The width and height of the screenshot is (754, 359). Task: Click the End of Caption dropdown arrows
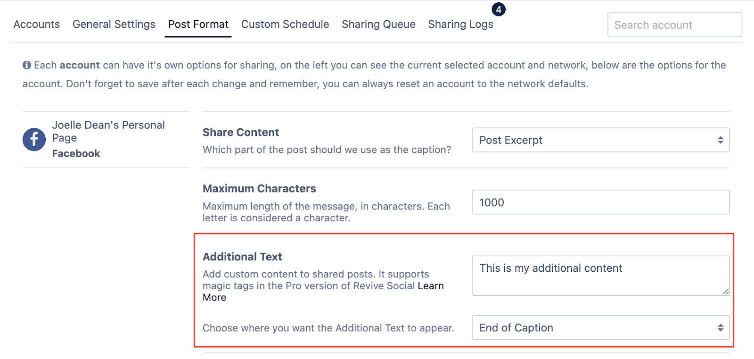720,328
